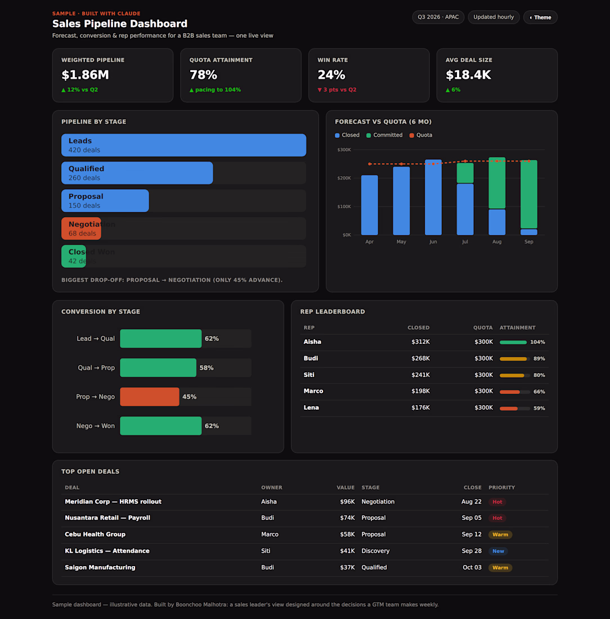The width and height of the screenshot is (610, 619).
Task: Open Nusantara Retail — Payroll deal
Action: tap(107, 518)
